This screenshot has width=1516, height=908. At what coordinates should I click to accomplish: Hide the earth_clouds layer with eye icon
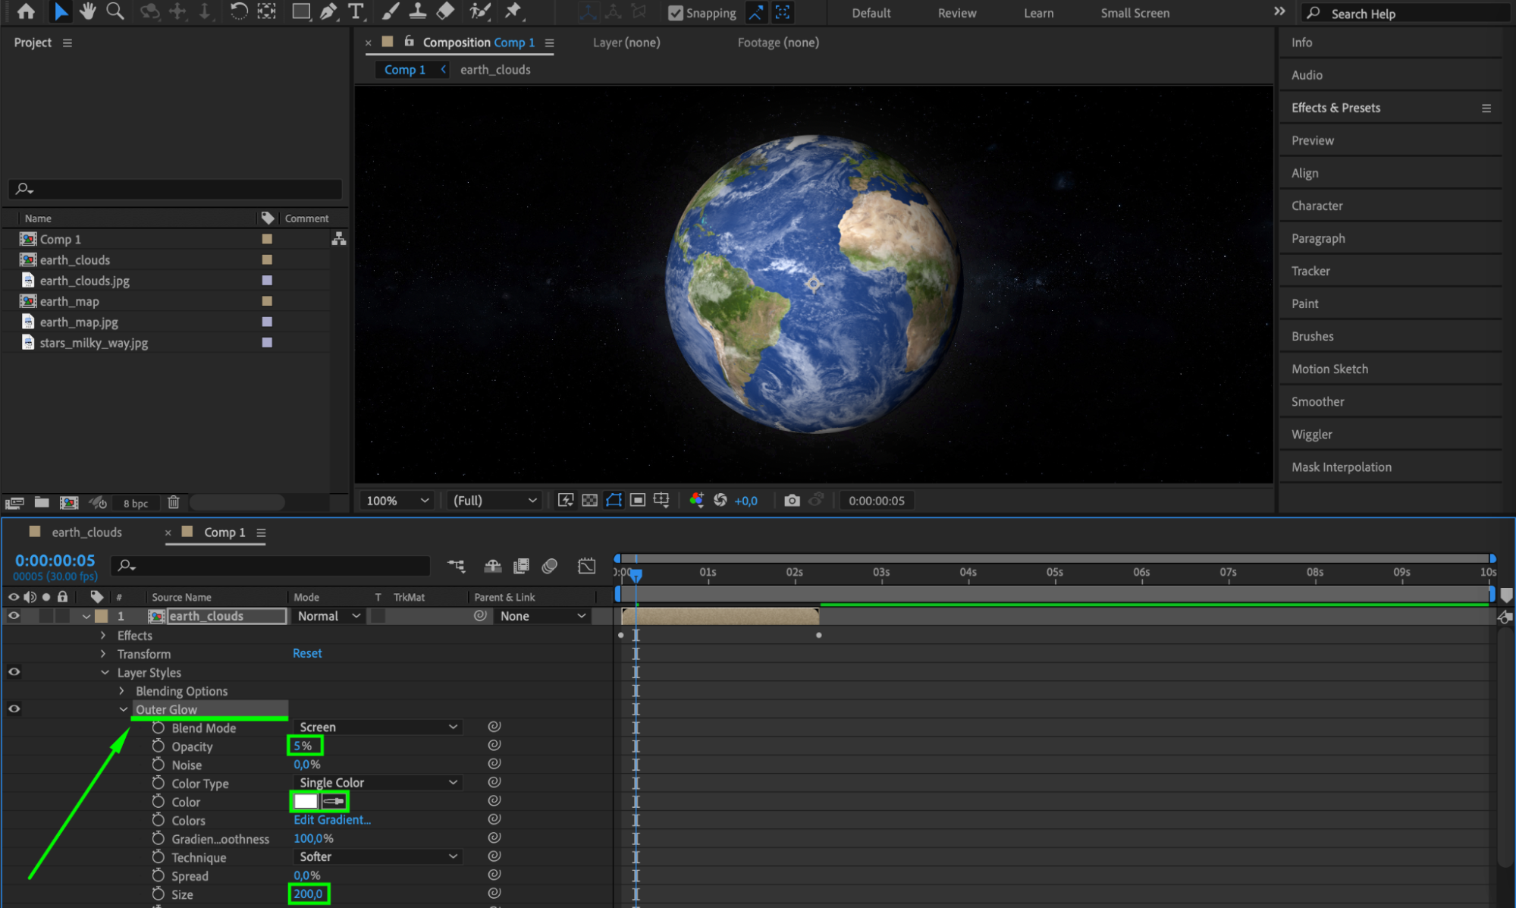14,616
